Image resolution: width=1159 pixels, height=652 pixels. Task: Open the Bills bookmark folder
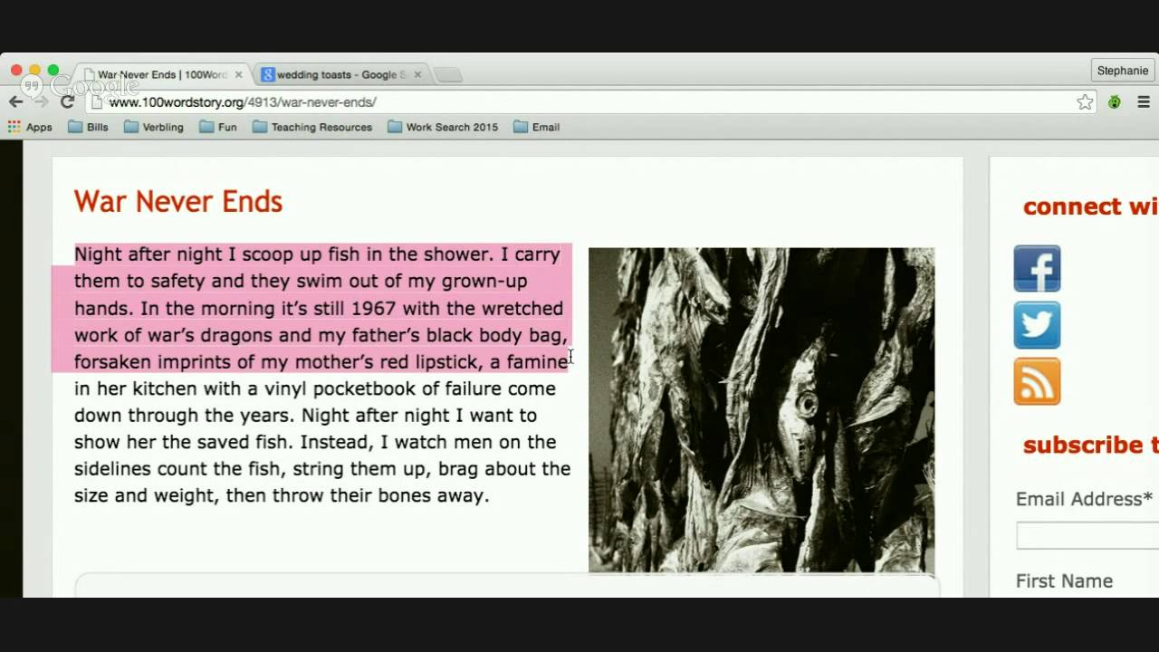pyautogui.click(x=88, y=127)
